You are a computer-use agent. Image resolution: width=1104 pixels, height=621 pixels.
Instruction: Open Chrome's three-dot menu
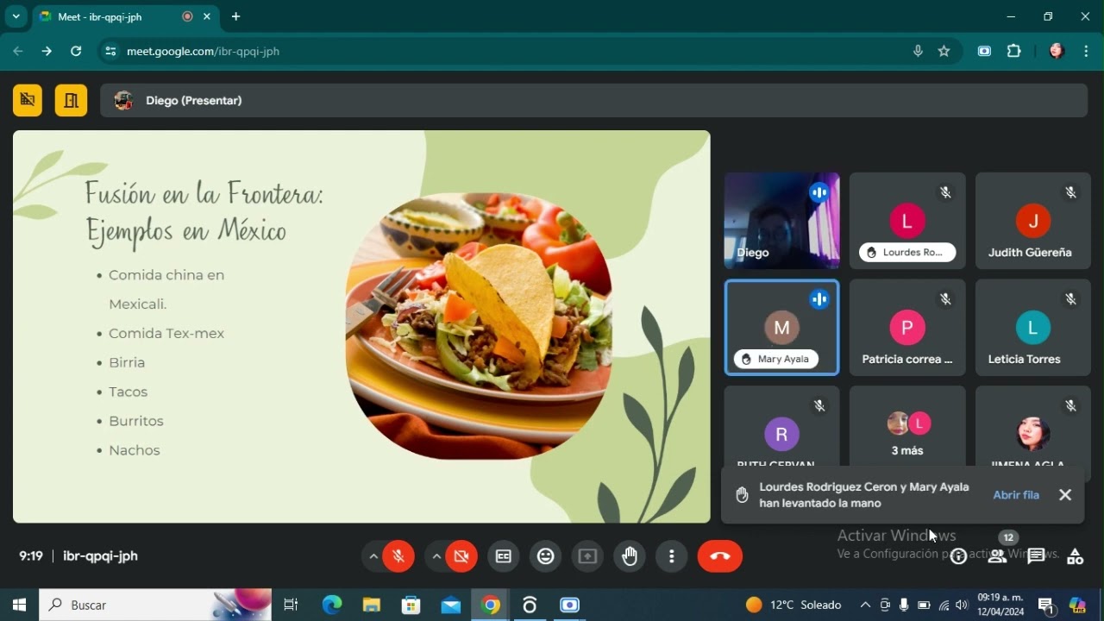click(1086, 51)
